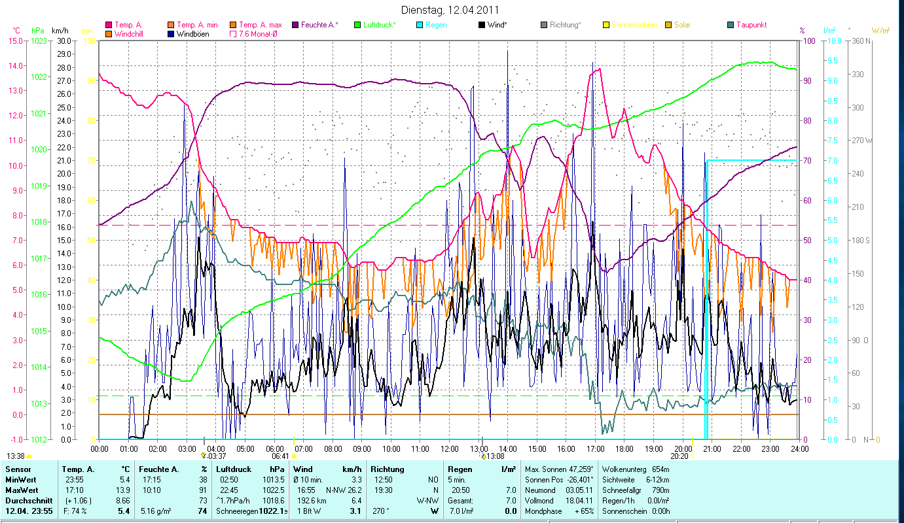Click the 1 Bft W wind reading

point(309,511)
